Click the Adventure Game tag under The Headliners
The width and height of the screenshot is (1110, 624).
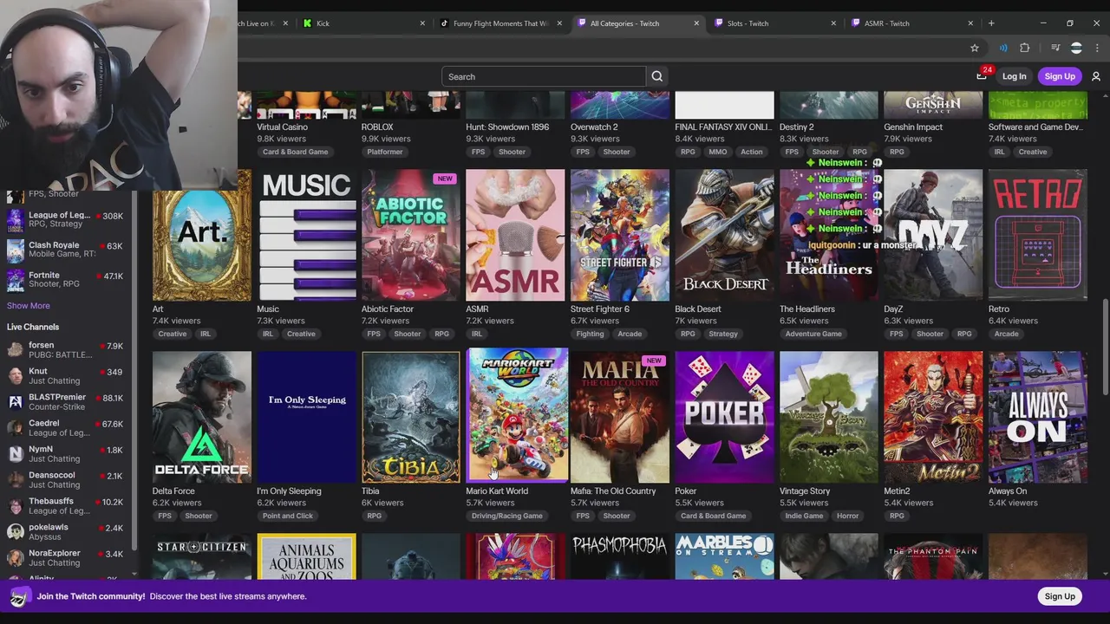[813, 334]
